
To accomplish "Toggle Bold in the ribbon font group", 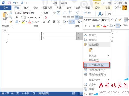I will pyautogui.click(x=17, y=17).
